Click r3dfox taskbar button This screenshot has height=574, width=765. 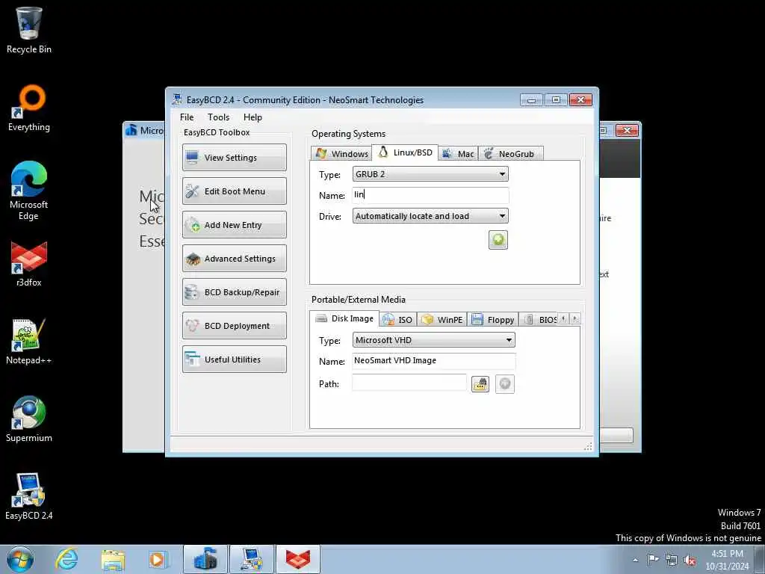click(x=298, y=559)
